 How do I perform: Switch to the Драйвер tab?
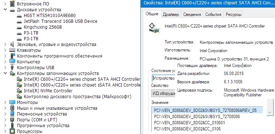[x=171, y=14]
